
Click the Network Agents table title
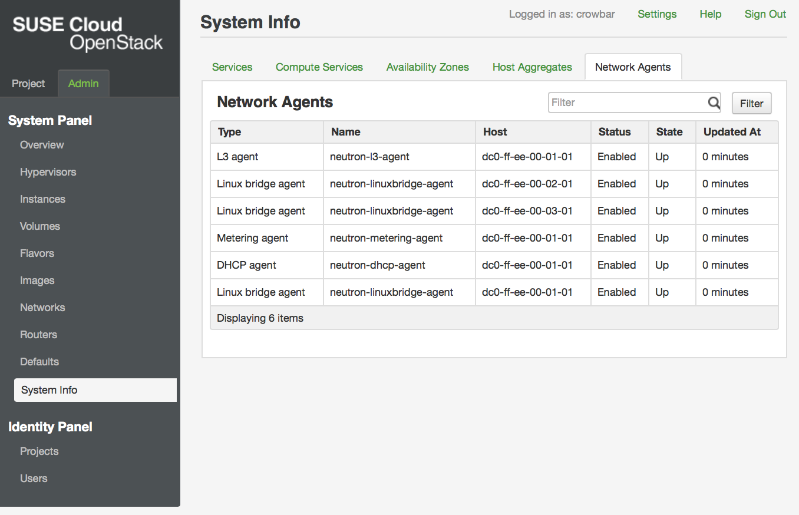275,103
